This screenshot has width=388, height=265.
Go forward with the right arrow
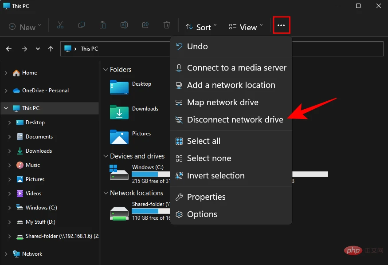pyautogui.click(x=24, y=49)
